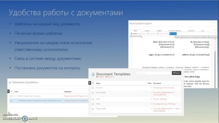
Task: Tick the select-all checkbox in Связанные документы header
Action: (x=11, y=92)
